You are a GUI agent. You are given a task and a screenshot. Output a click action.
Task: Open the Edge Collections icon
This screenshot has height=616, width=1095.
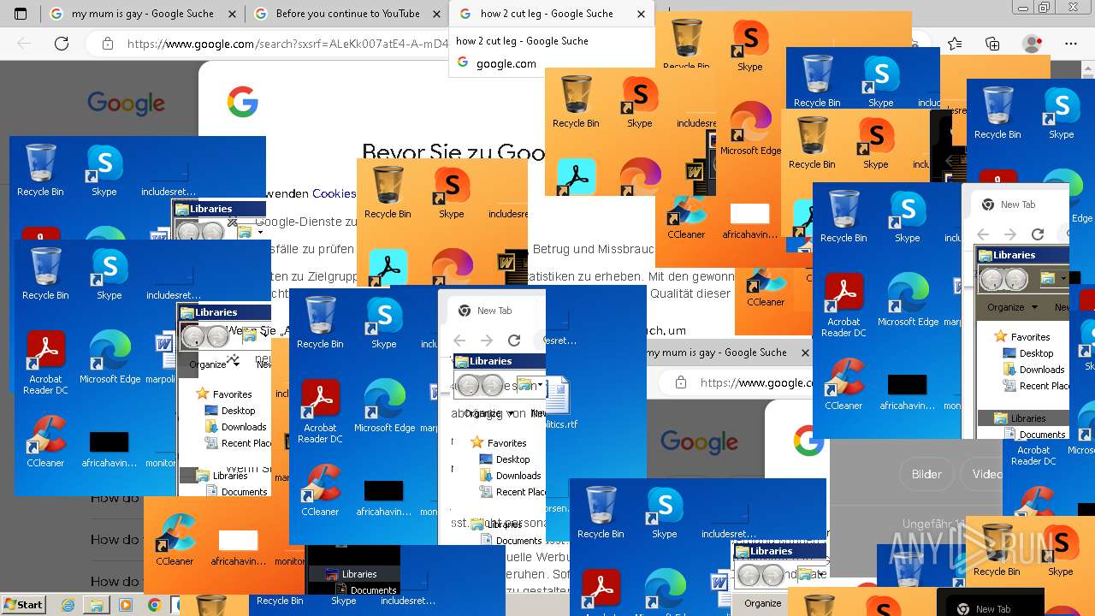992,44
